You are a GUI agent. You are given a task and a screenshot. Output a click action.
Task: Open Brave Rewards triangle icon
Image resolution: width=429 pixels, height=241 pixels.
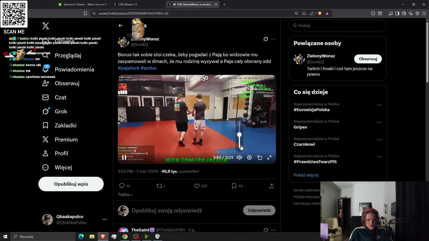[x=327, y=13]
